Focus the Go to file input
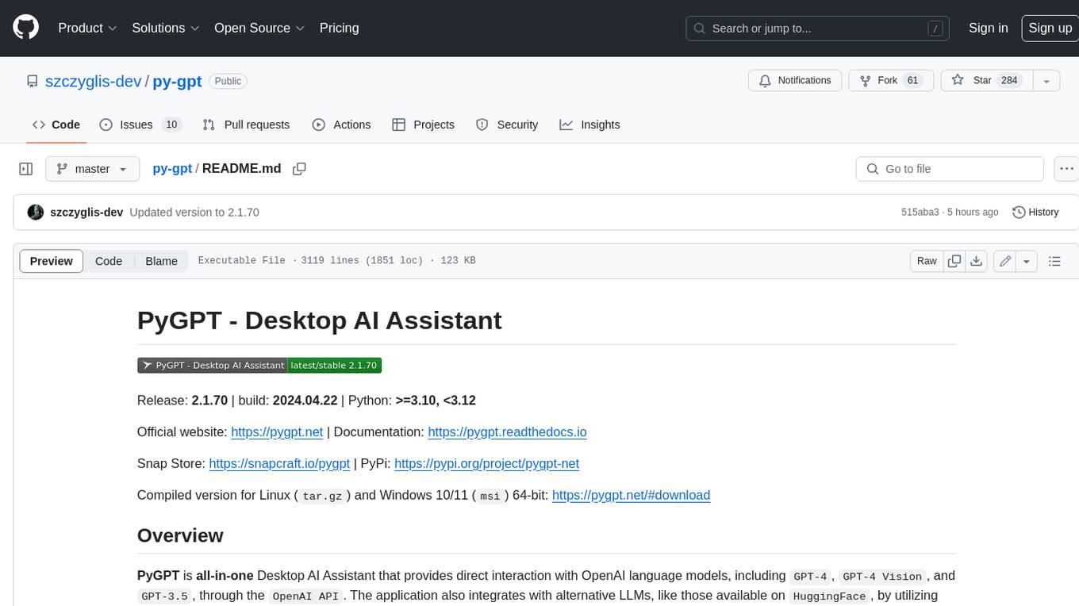 (x=950, y=169)
